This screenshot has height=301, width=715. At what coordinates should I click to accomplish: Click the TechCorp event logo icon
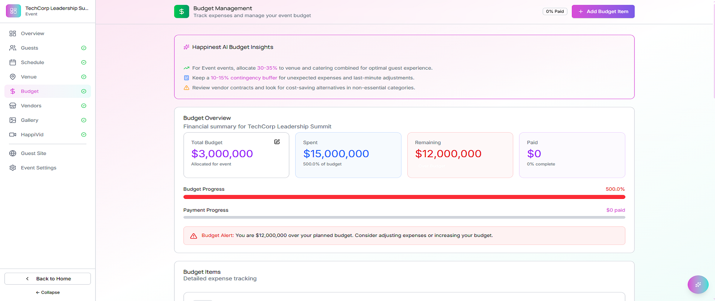[x=13, y=11]
